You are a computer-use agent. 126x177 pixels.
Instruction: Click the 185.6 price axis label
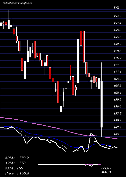tap(117, 37)
